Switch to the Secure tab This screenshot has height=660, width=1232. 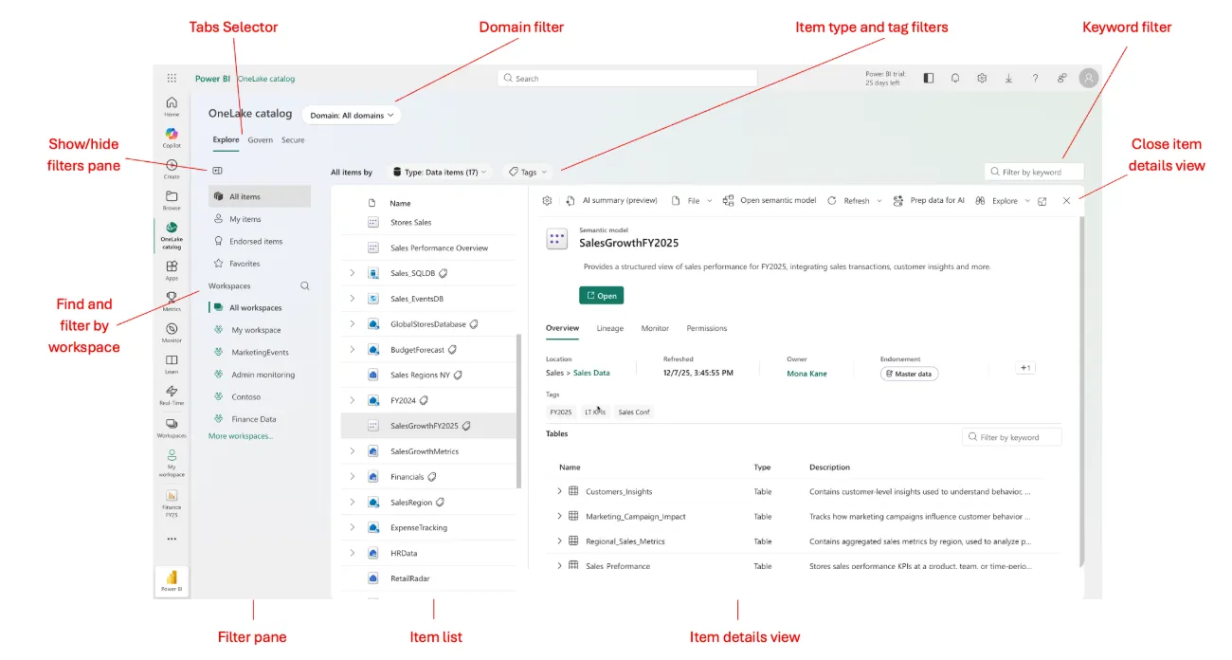point(293,140)
